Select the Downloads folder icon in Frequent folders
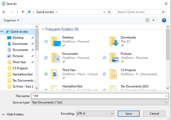This screenshot has height=120, width=171. (114, 42)
